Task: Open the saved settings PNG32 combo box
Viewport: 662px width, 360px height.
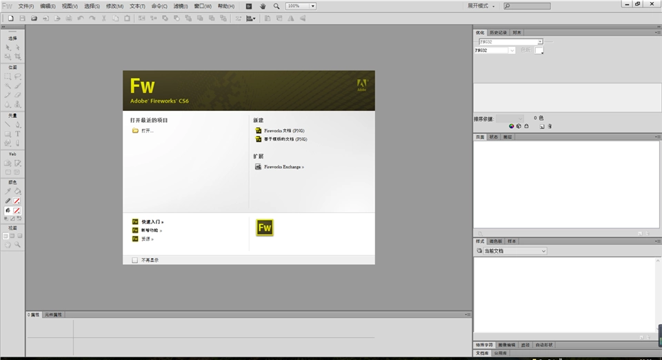Action: click(511, 42)
